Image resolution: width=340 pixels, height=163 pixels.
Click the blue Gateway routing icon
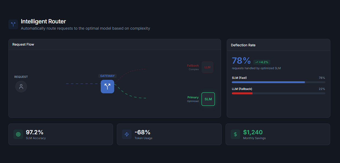click(x=108, y=86)
